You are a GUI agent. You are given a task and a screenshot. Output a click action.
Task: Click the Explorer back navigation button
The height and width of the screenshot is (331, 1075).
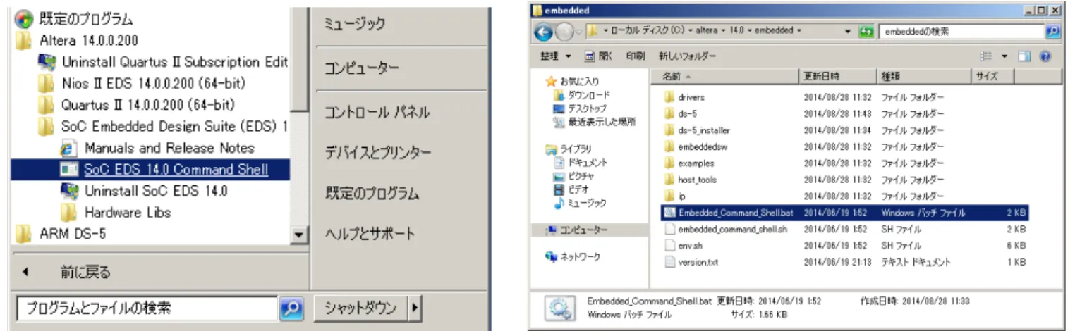pyautogui.click(x=543, y=32)
